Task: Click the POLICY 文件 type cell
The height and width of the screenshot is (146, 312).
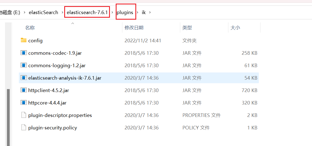Action: pyautogui.click(x=196, y=127)
